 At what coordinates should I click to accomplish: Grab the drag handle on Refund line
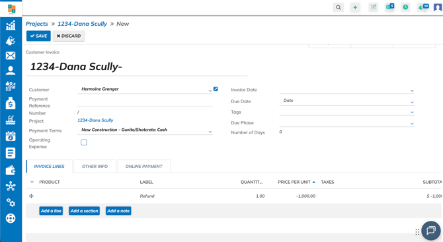tap(31, 196)
